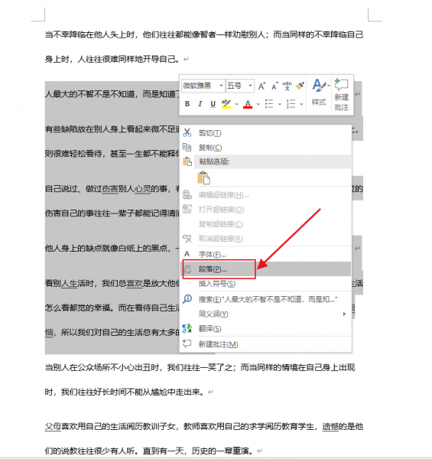The image size is (432, 459).
Task: Click the paste option clipboard icon
Action: pos(203,178)
